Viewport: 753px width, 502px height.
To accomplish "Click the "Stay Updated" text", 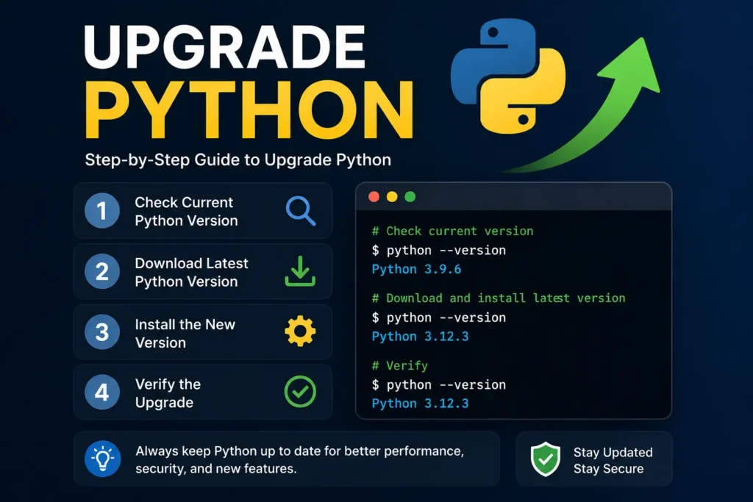I will (x=613, y=452).
